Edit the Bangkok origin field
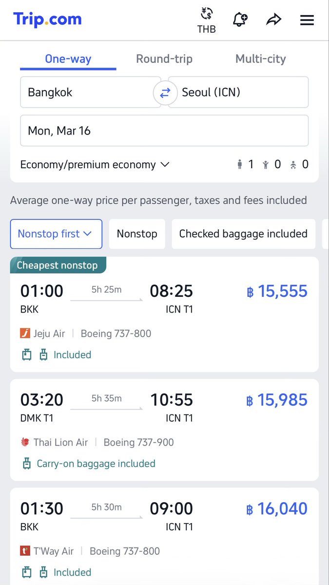 click(x=90, y=92)
